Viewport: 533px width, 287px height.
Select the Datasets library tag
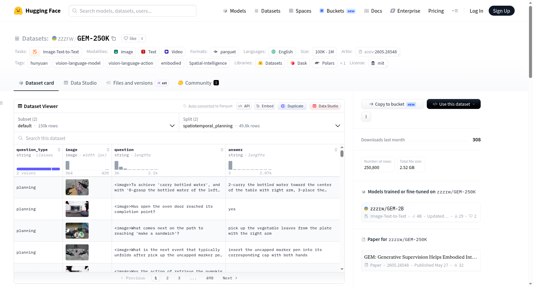(270, 63)
